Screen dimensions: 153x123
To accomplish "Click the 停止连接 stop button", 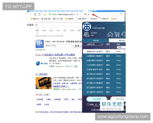I will pos(118,99).
